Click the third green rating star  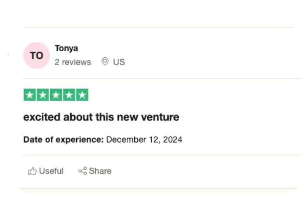click(56, 95)
